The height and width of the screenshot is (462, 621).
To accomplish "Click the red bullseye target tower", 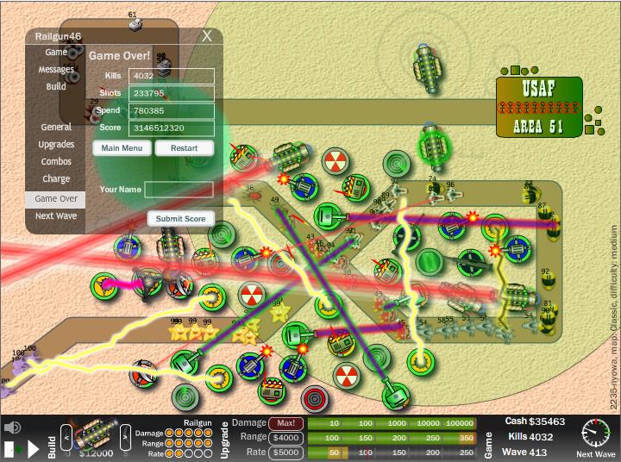I will [315, 398].
